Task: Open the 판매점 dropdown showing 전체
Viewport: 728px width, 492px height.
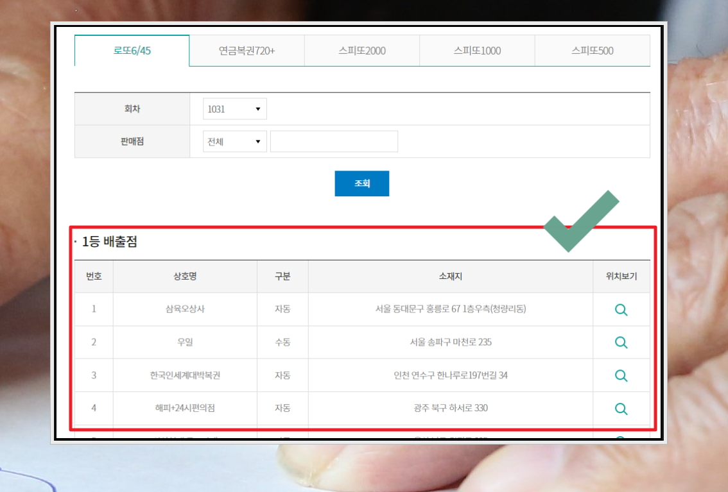Action: tap(234, 141)
